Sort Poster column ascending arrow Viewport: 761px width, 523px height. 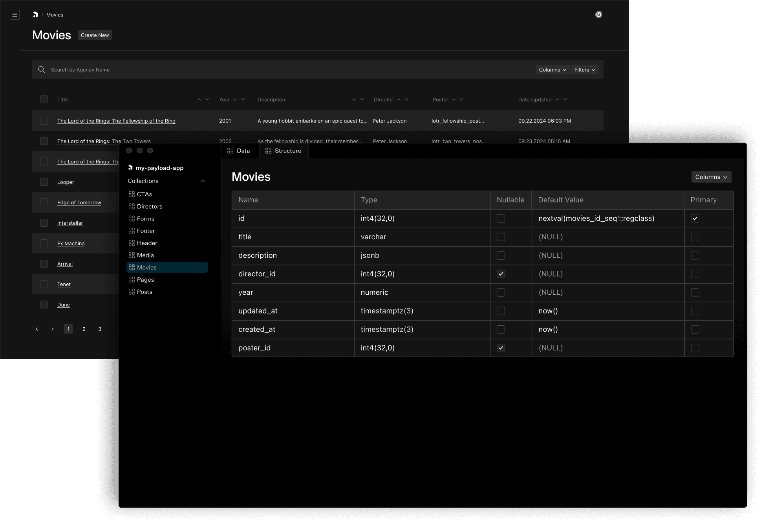click(454, 99)
